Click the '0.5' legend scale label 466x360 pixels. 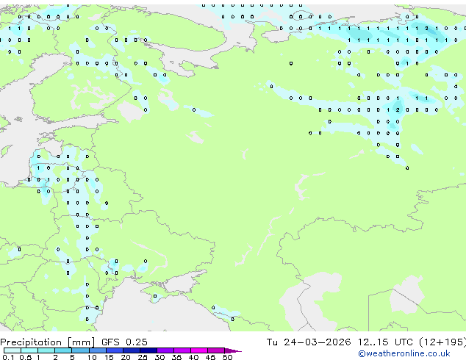[26, 357]
